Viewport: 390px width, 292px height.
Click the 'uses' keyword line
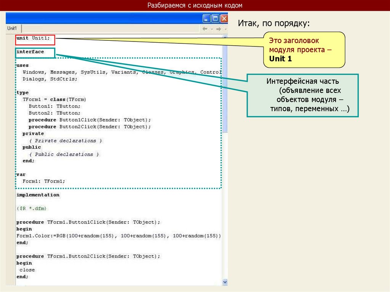[x=22, y=65]
